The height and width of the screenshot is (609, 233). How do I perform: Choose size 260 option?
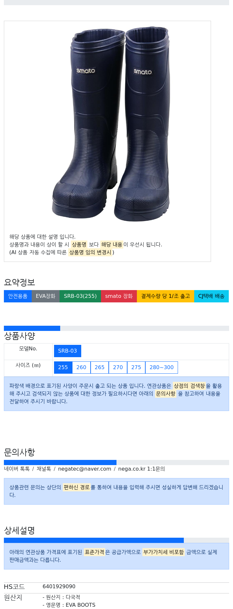(81, 368)
